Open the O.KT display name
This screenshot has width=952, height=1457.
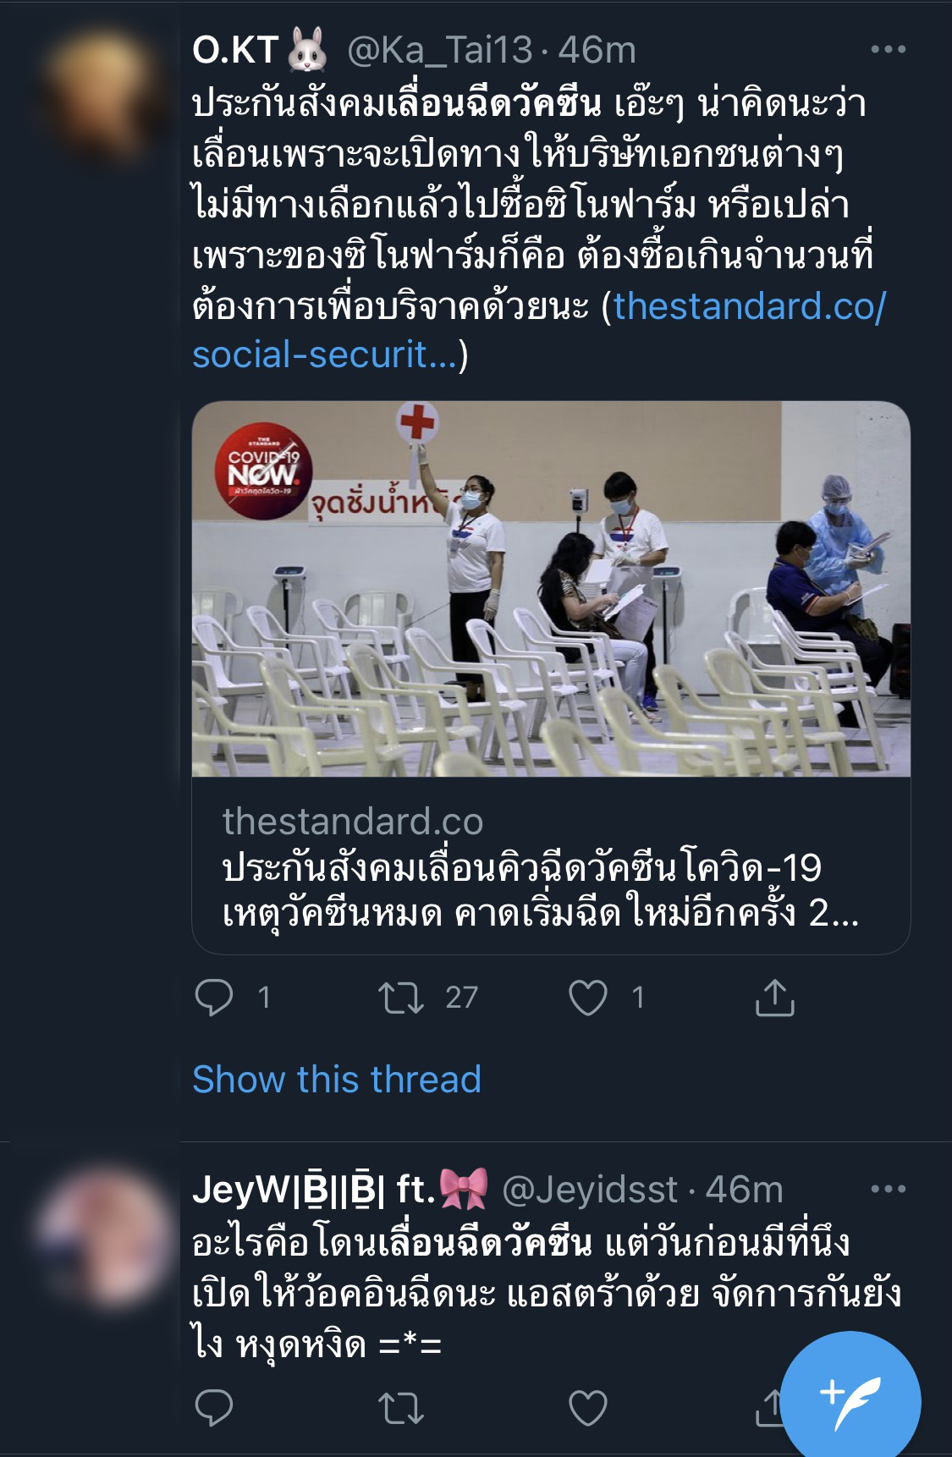point(235,51)
